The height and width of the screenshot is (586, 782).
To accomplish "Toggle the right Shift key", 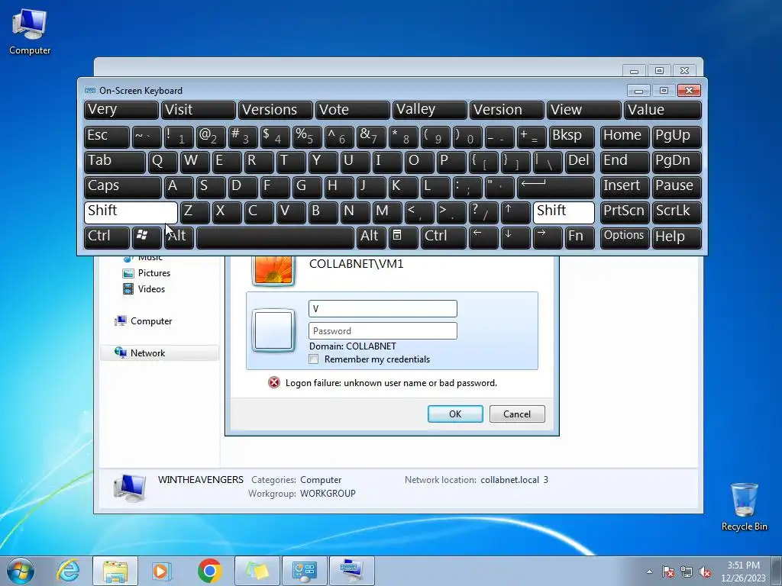I will pyautogui.click(x=564, y=212).
